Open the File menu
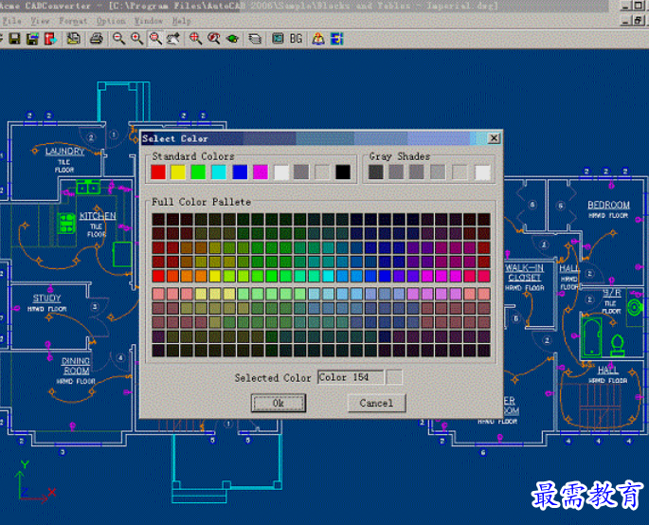Viewport: 649px width, 525px height. point(12,21)
